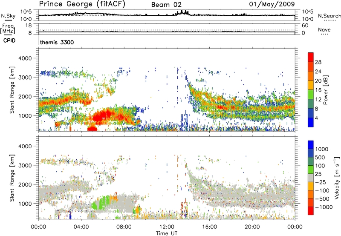Click the '4000' tick on the power panel
Screen dimensions: 341x236
(25, 58)
